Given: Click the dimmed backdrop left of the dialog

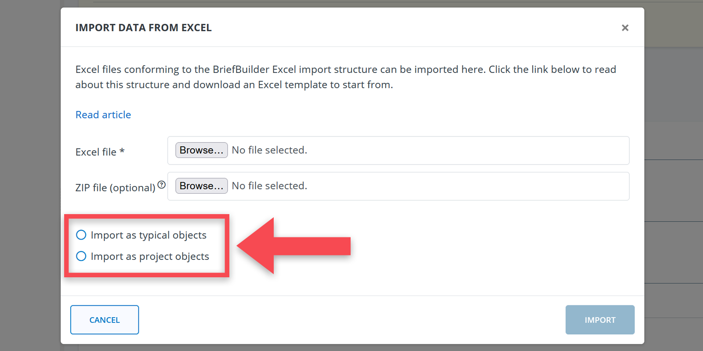Looking at the screenshot, I should point(30,175).
